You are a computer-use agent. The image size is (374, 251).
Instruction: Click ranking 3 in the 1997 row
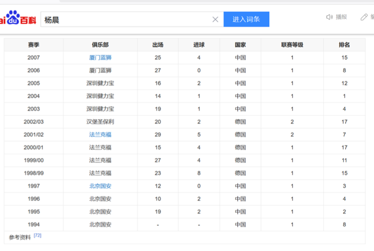[345, 186]
